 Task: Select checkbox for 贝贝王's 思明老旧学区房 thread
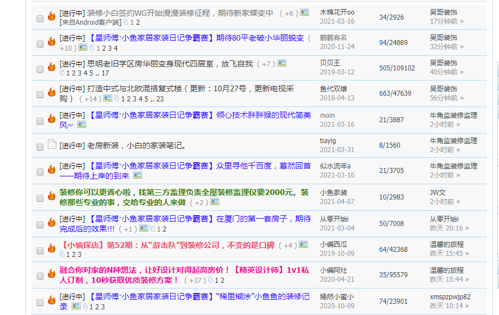pos(40,69)
